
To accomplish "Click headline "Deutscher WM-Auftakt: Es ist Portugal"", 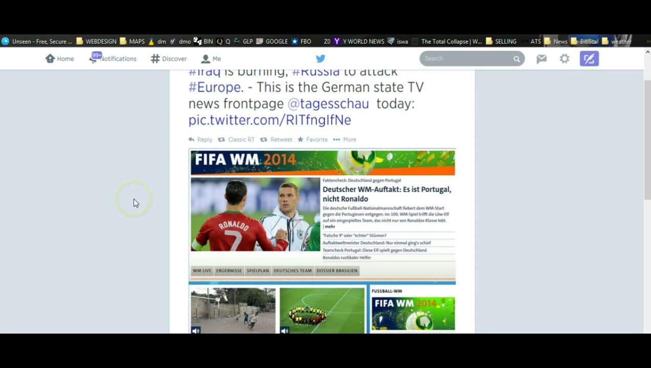I will [387, 194].
